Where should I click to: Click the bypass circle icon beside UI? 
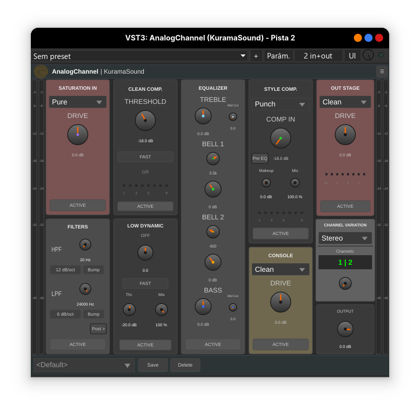[368, 55]
